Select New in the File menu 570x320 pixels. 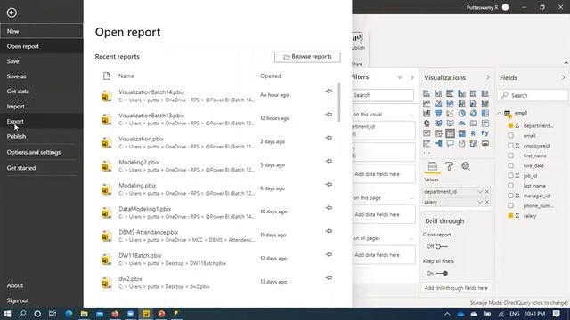click(x=42, y=31)
